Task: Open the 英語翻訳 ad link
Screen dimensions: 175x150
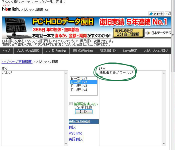Action: click(76, 139)
